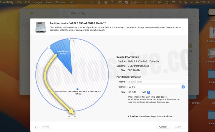The height and width of the screenshot is (132, 215).
Task: Open the Format APFS dropdown
Action: point(156,87)
